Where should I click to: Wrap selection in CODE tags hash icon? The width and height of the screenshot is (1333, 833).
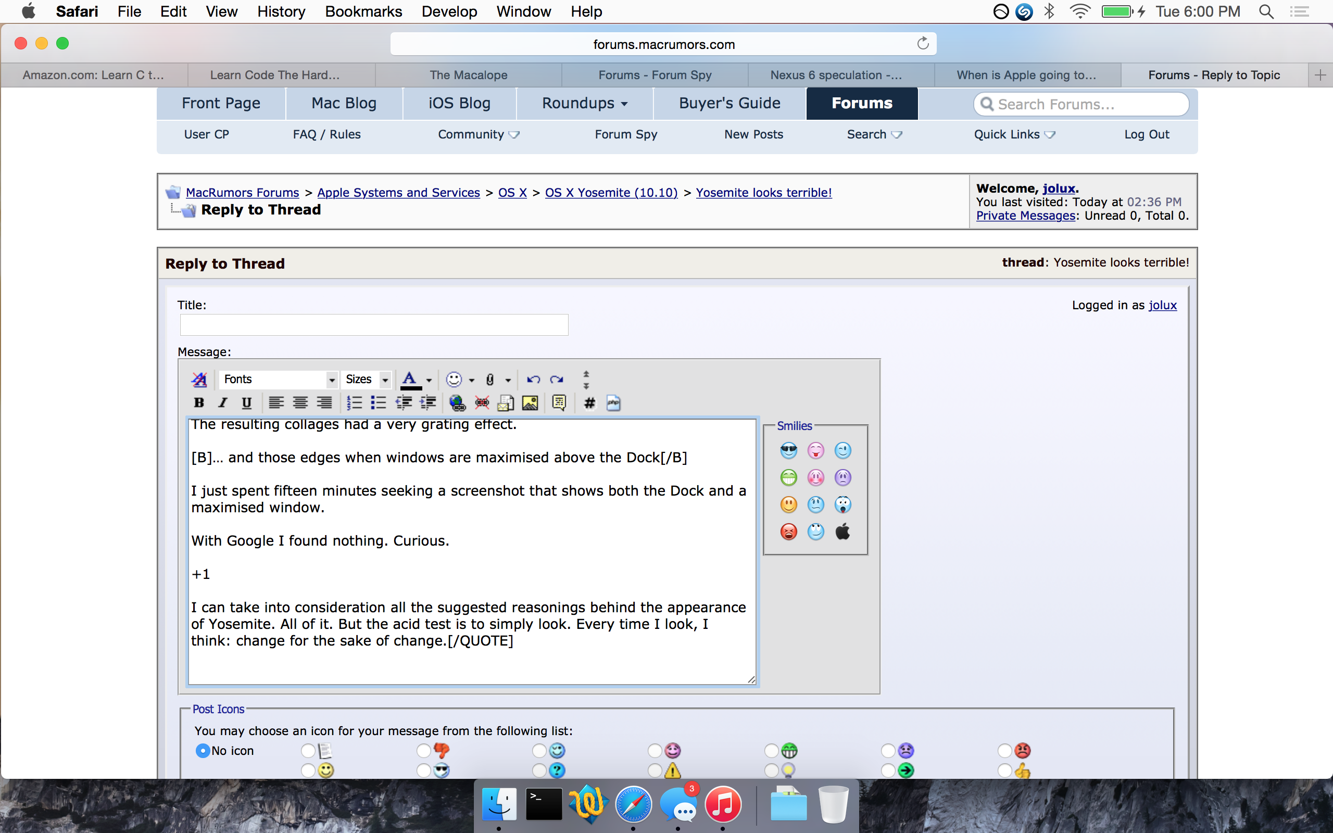point(589,403)
